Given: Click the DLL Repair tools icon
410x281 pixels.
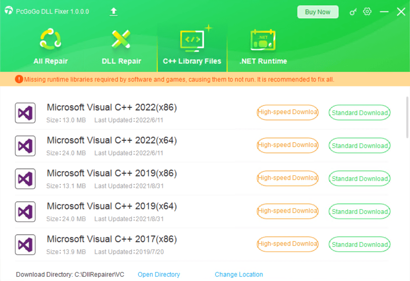Looking at the screenshot, I should pyautogui.click(x=121, y=39).
